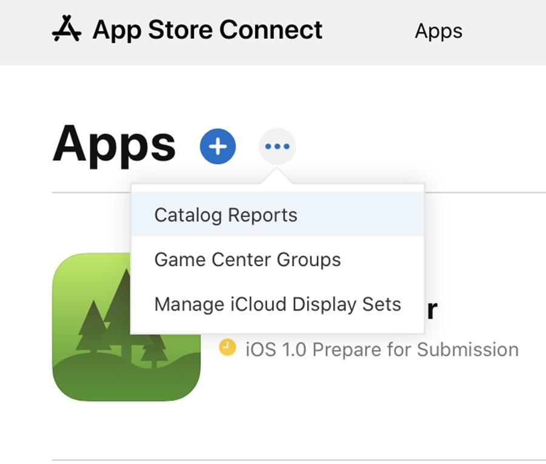Click the App Store Connect logo icon
The image size is (546, 464).
(67, 29)
